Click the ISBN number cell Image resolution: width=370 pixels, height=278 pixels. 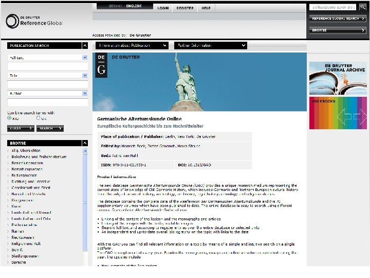(136, 165)
